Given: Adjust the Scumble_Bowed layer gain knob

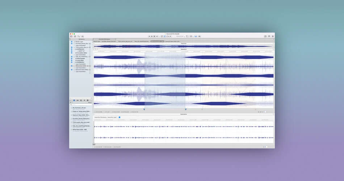Looking at the screenshot, I should tap(90, 43).
